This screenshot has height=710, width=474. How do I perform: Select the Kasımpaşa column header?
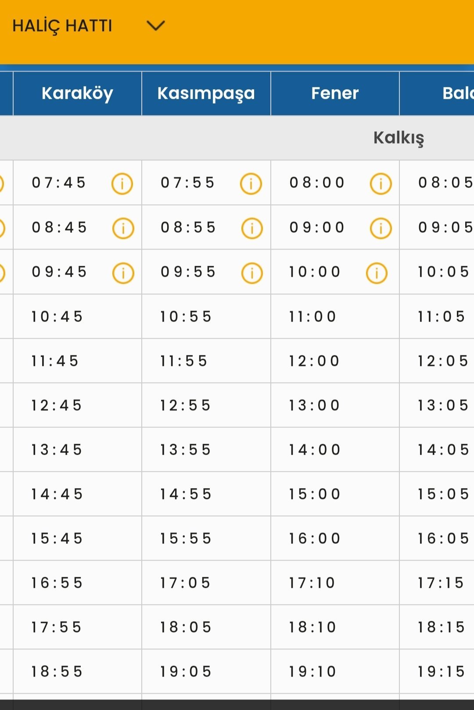[x=206, y=93]
